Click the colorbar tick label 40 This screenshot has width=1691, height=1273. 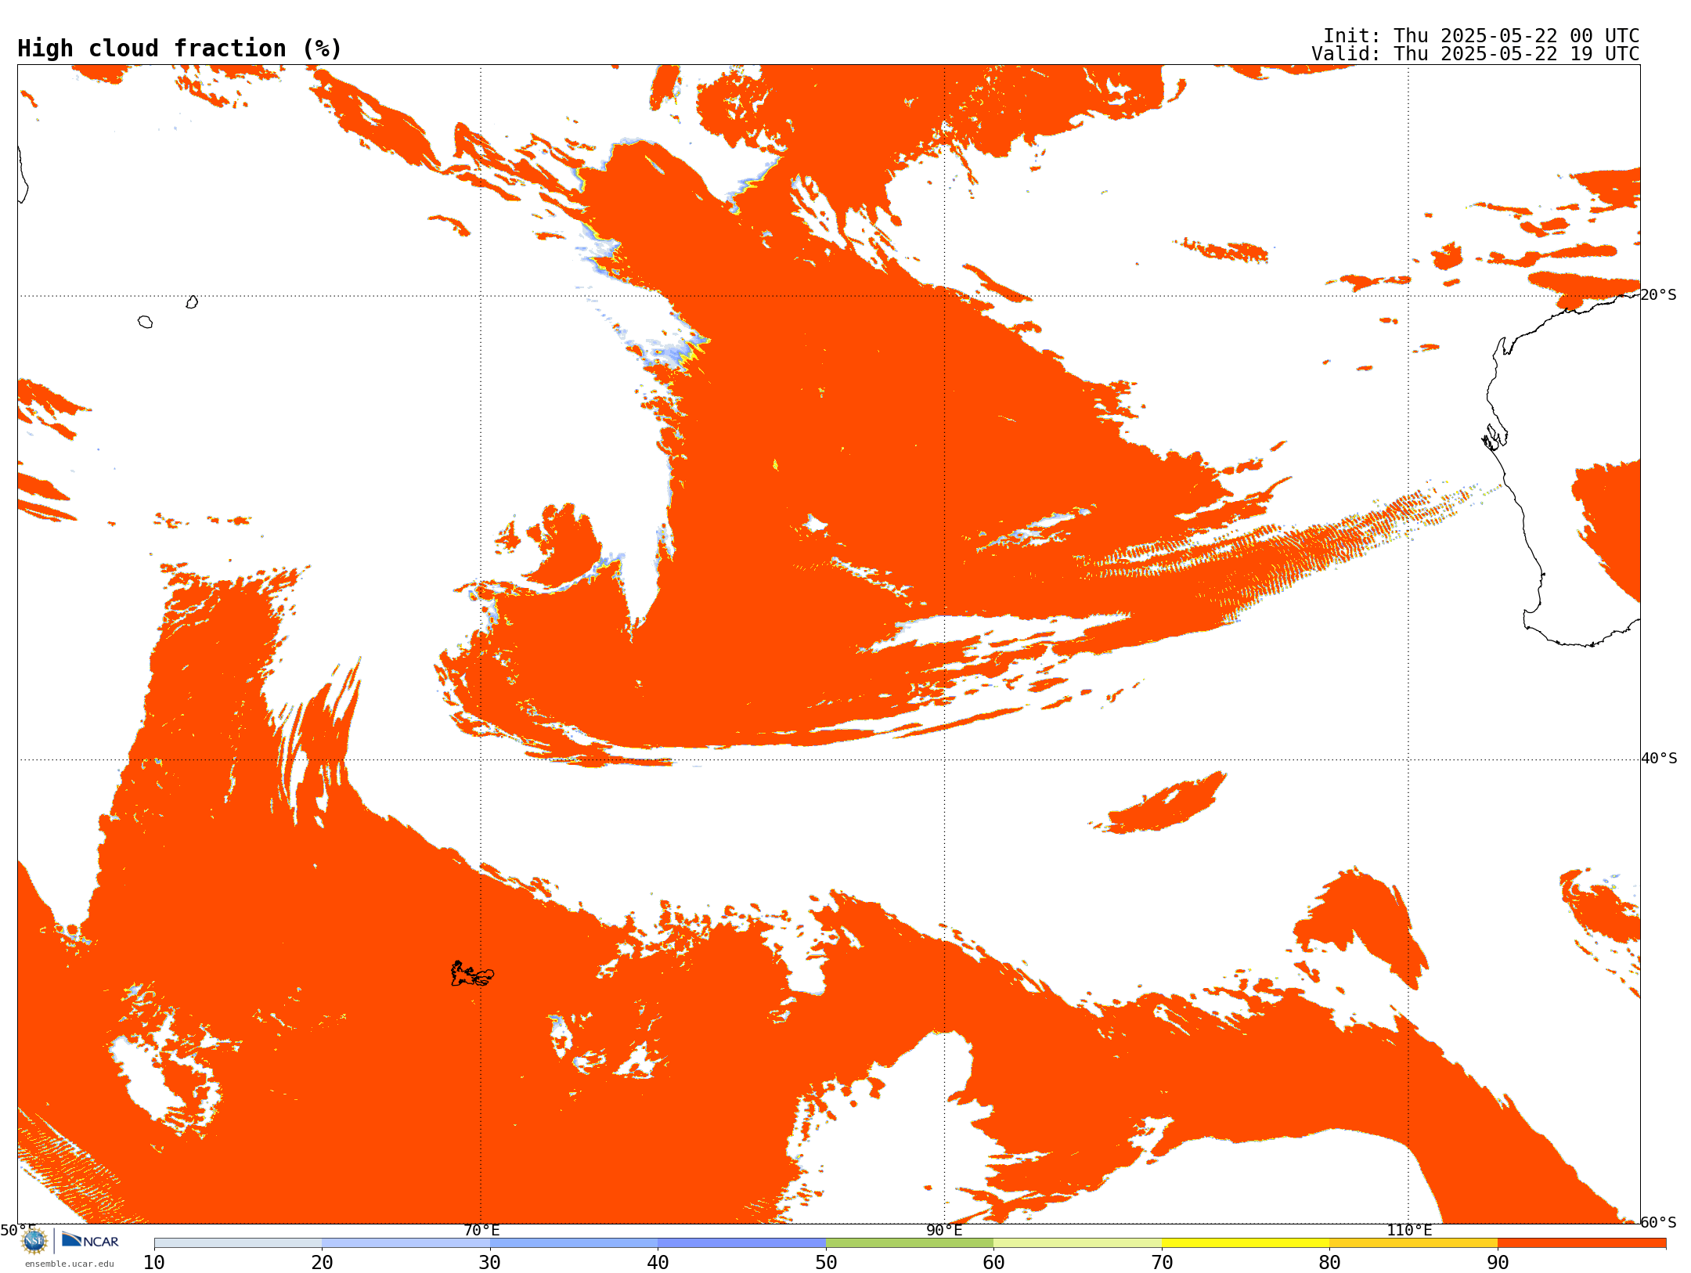pyautogui.click(x=658, y=1263)
